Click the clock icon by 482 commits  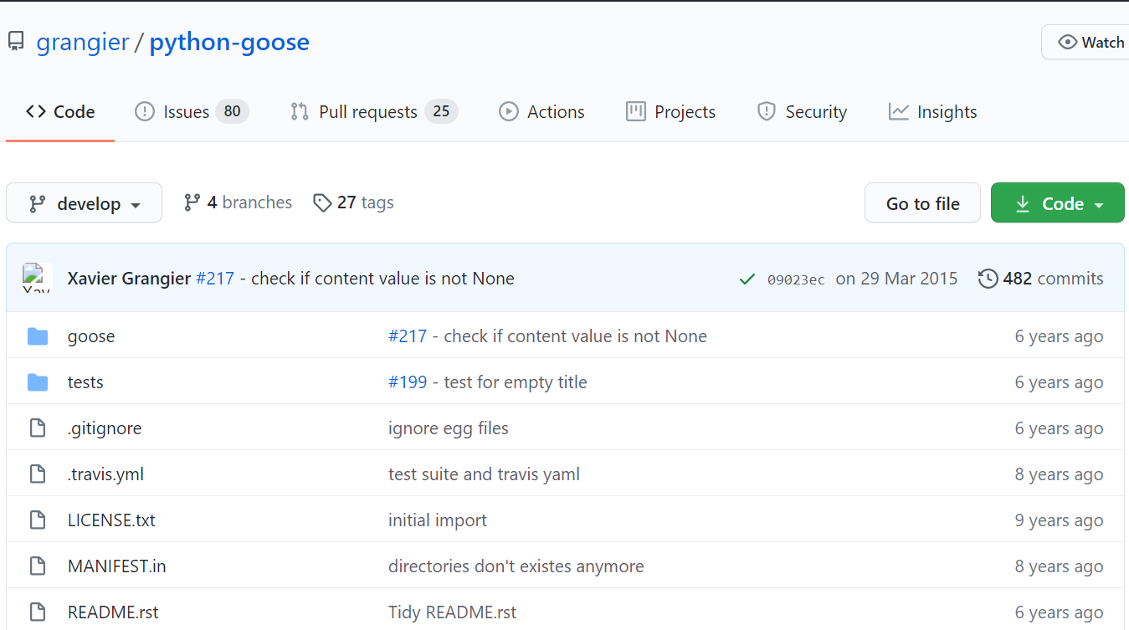pos(988,279)
